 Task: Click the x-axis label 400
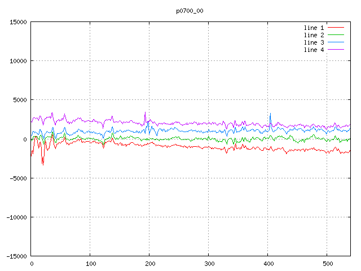(x=268, y=264)
